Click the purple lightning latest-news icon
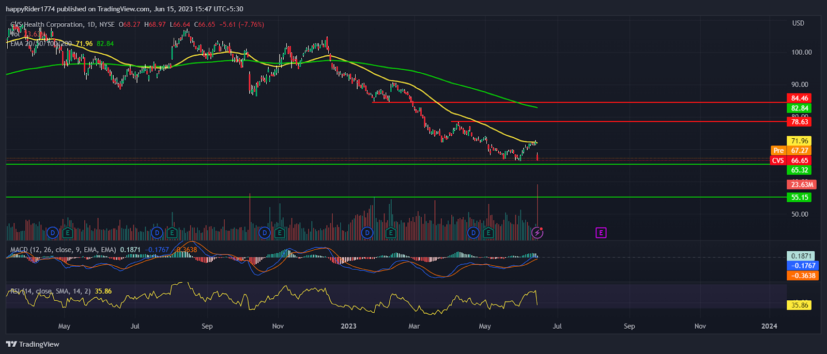The height and width of the screenshot is (354, 827). coord(538,233)
